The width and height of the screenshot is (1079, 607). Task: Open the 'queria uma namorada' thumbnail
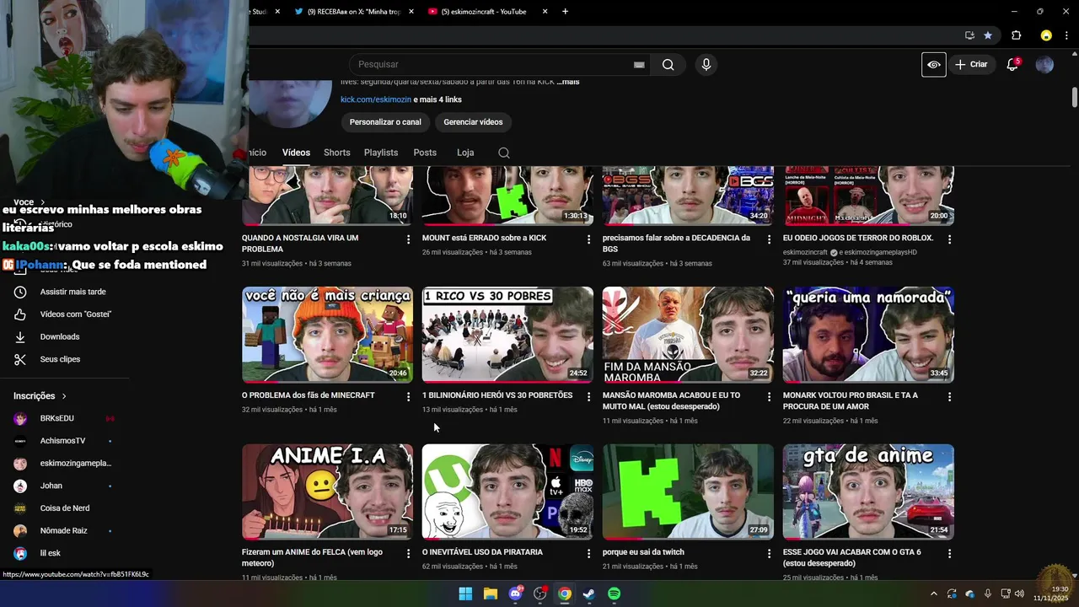(x=868, y=335)
